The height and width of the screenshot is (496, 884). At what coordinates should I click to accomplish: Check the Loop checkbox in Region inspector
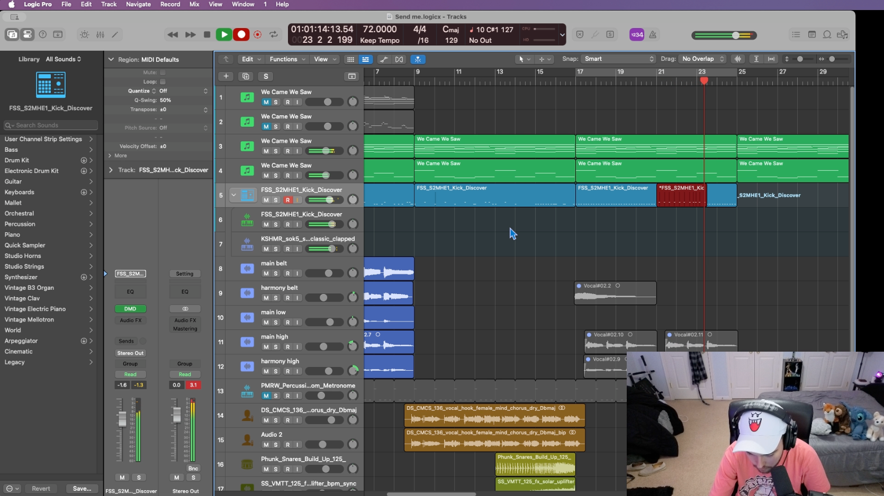163,81
